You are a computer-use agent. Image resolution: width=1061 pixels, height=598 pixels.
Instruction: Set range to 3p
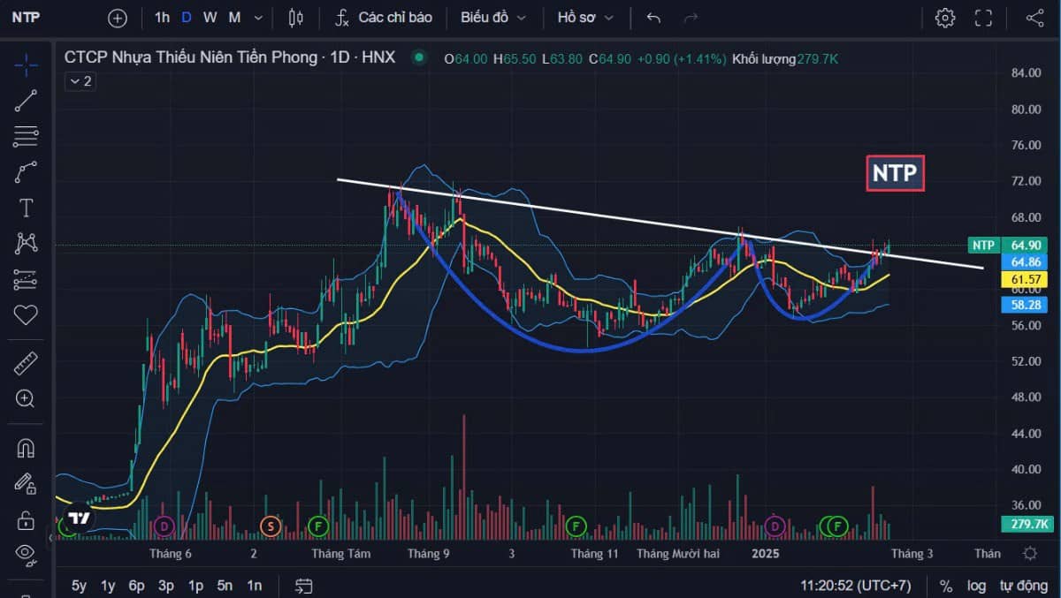pos(166,586)
